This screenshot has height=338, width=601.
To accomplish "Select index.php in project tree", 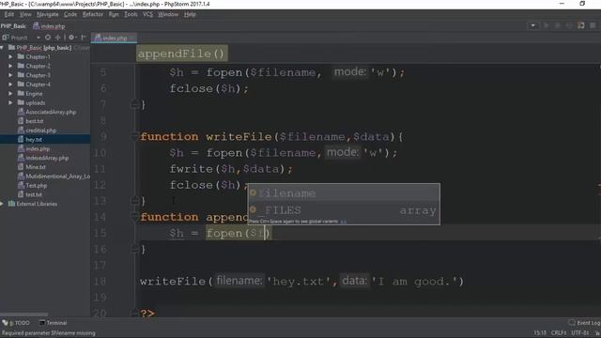I will pos(34,148).
